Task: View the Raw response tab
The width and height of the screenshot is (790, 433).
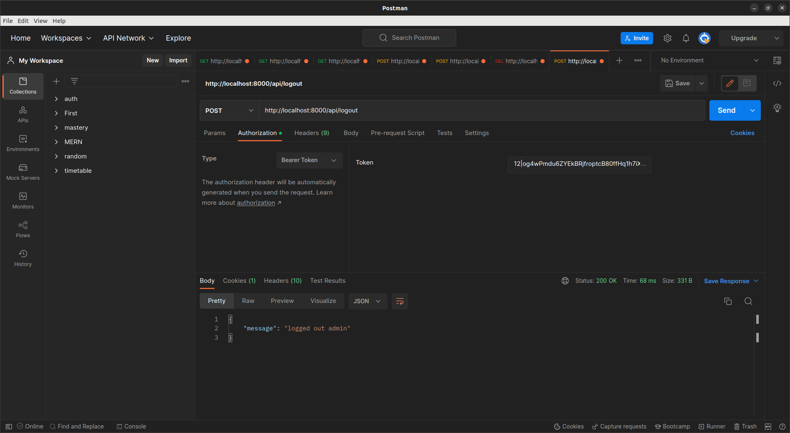Action: 248,300
